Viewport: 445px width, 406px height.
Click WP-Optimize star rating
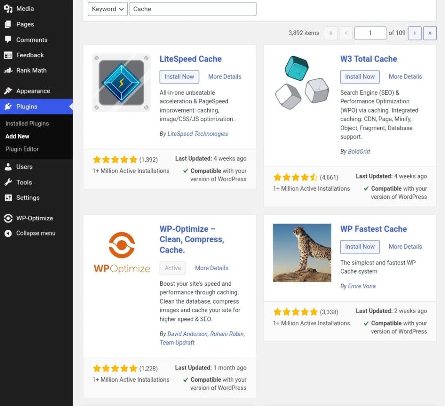pyautogui.click(x=115, y=368)
